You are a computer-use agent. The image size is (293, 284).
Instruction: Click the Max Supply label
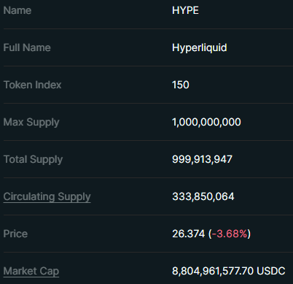[x=31, y=123]
